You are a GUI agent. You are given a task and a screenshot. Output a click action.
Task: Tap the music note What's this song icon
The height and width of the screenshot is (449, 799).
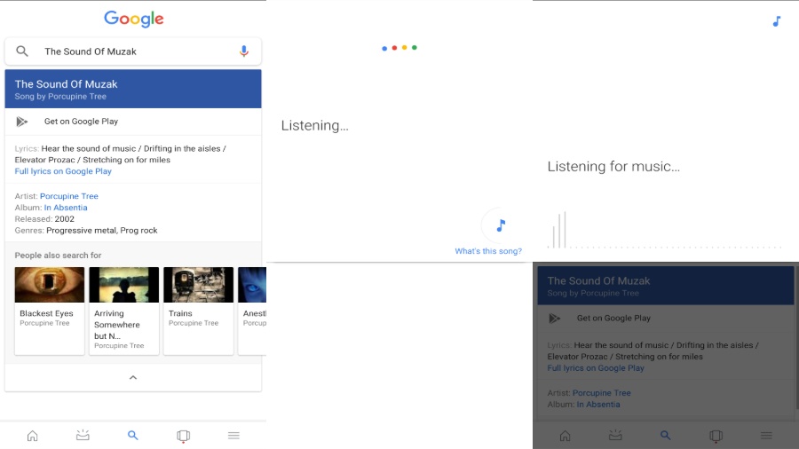point(501,225)
